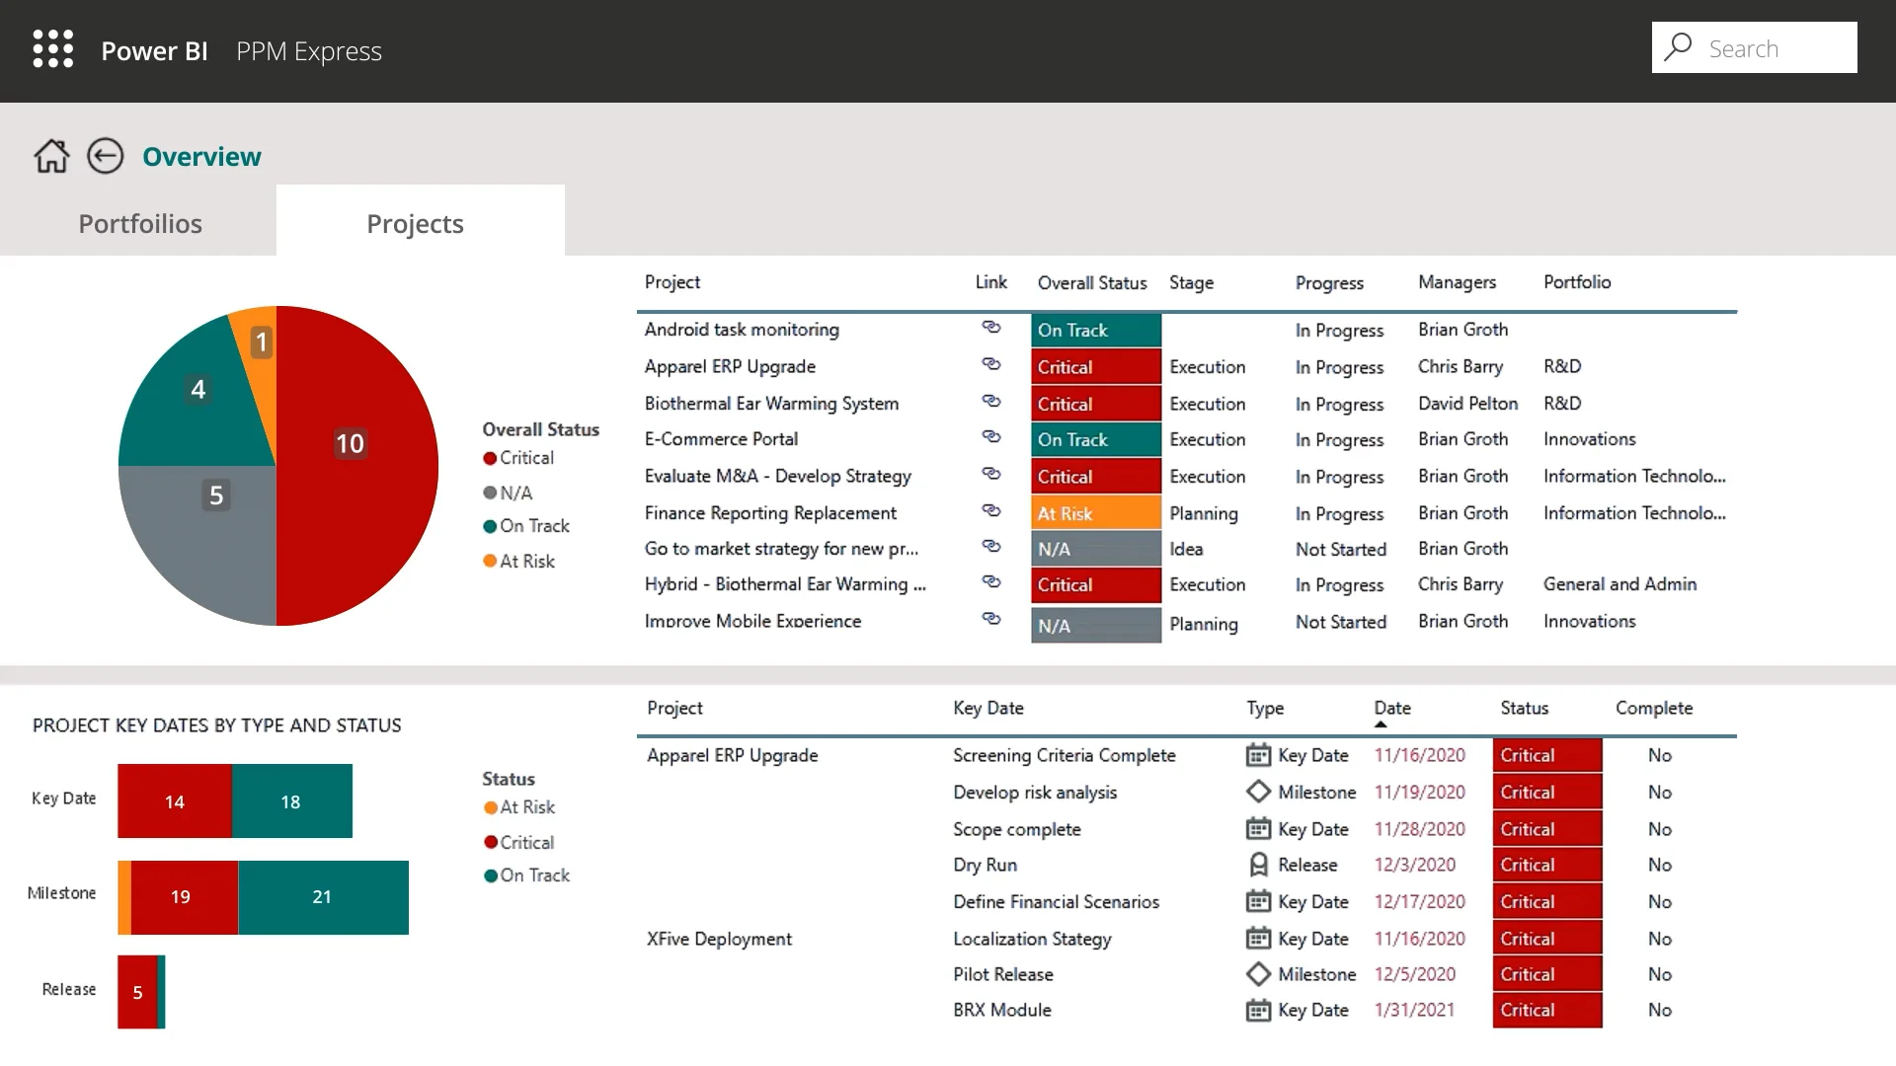Click the back arrow circle icon
The width and height of the screenshot is (1896, 1066).
[105, 156]
